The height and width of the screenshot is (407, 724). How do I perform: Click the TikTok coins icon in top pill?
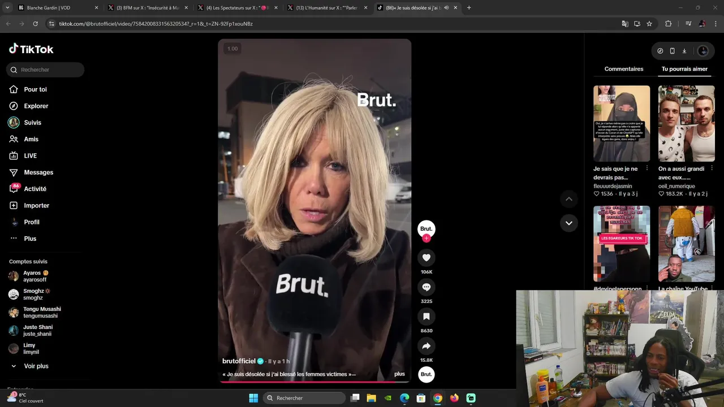(660, 51)
